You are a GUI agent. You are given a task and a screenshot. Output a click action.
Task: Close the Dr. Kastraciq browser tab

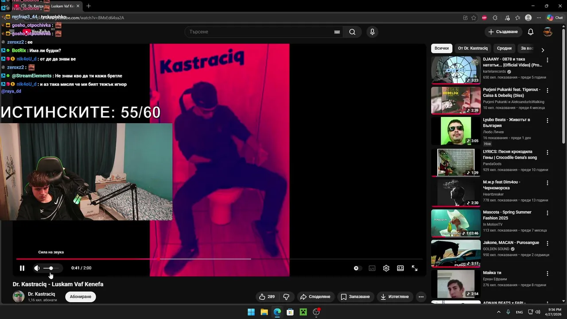pyautogui.click(x=78, y=6)
